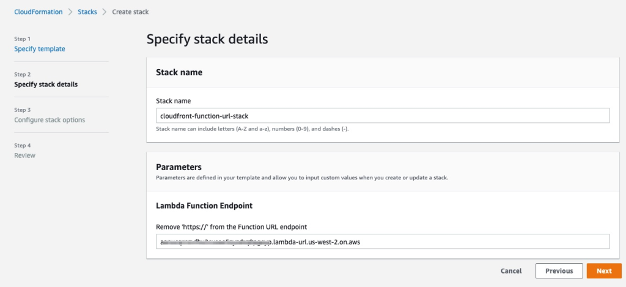Select Specify stack details in step sidebar
Image resolution: width=626 pixels, height=287 pixels.
click(x=46, y=84)
